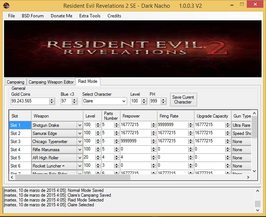Open the File menu
The image size is (266, 217).
pyautogui.click(x=11, y=16)
